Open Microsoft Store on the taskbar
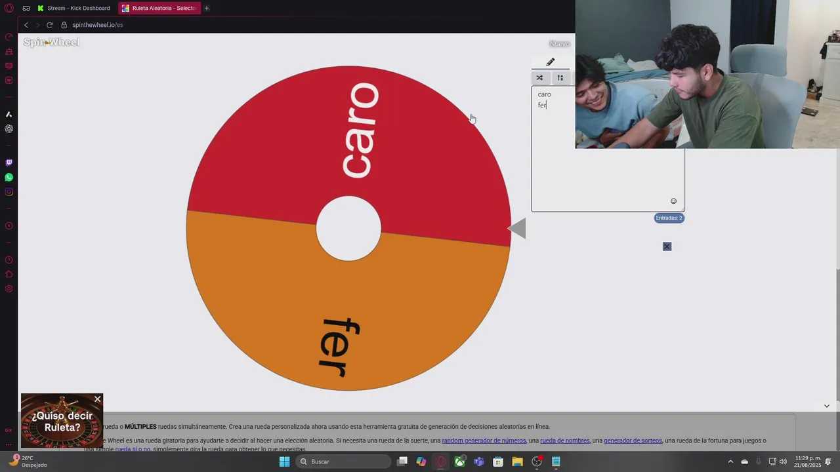The width and height of the screenshot is (840, 472). pos(498,462)
